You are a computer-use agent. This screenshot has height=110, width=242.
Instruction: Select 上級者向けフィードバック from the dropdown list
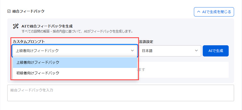tap(38, 62)
